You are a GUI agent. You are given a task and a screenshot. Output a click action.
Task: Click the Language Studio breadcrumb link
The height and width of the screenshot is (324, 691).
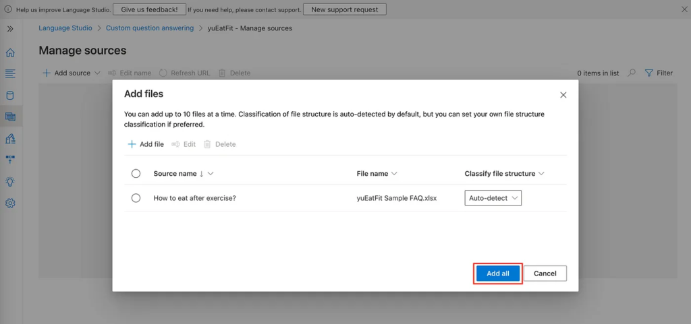pyautogui.click(x=65, y=28)
